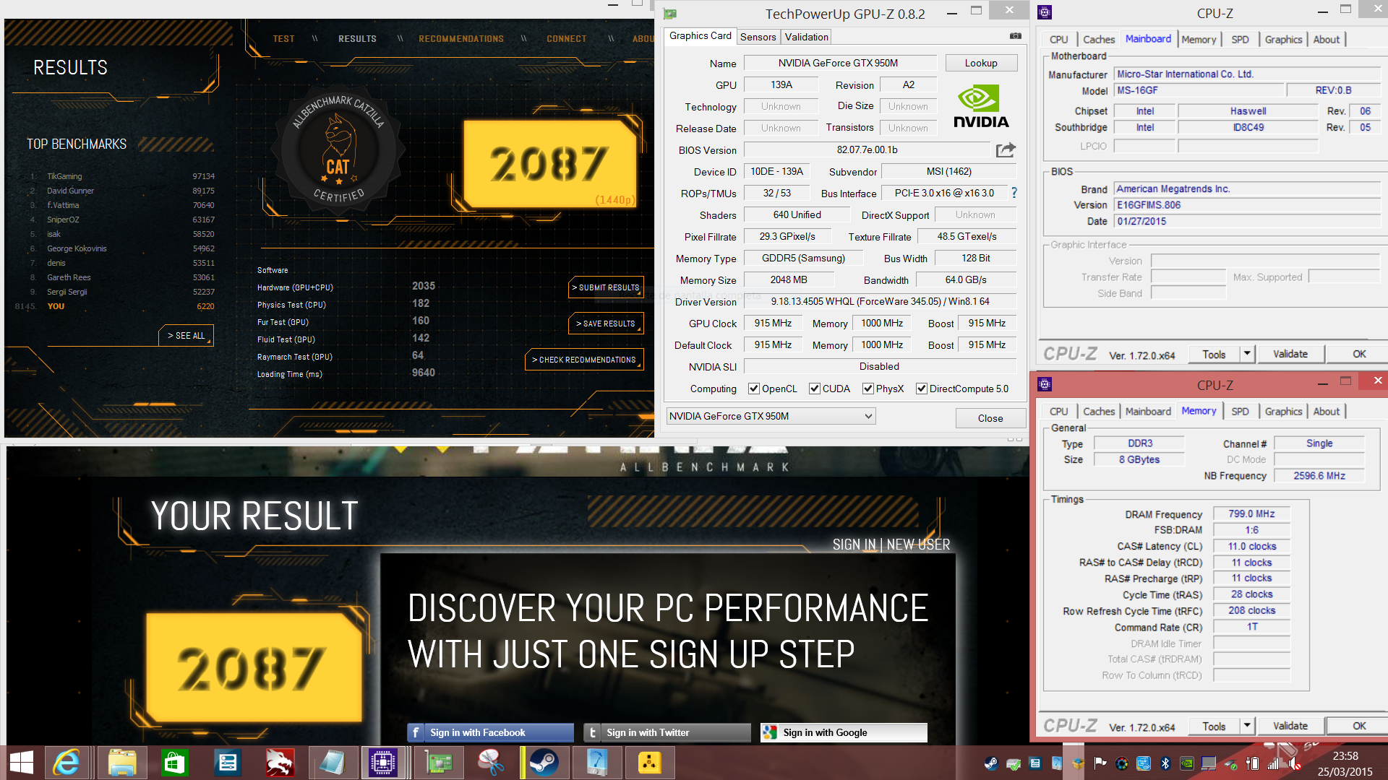Open Caches tab in bottom CPU-Z window
1388x780 pixels.
coord(1099,411)
